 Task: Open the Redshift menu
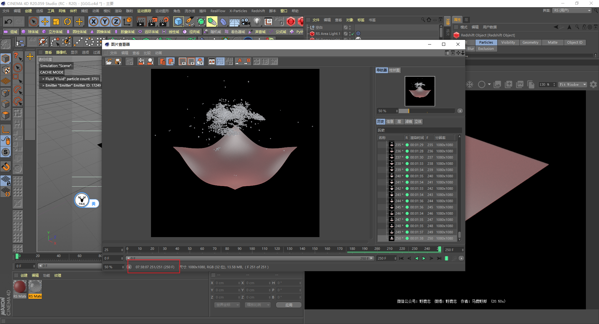pos(258,11)
